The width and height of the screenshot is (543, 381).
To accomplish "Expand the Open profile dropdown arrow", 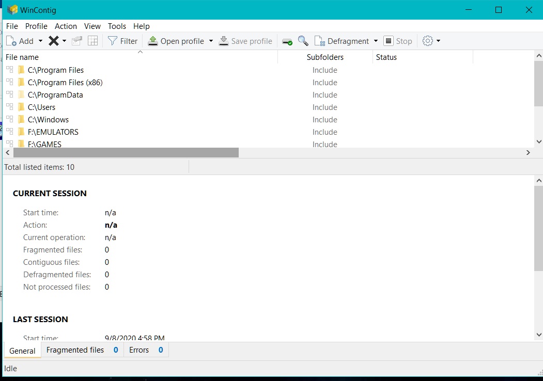I will 211,41.
